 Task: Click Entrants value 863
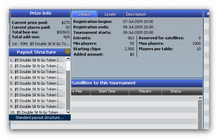click(131, 38)
